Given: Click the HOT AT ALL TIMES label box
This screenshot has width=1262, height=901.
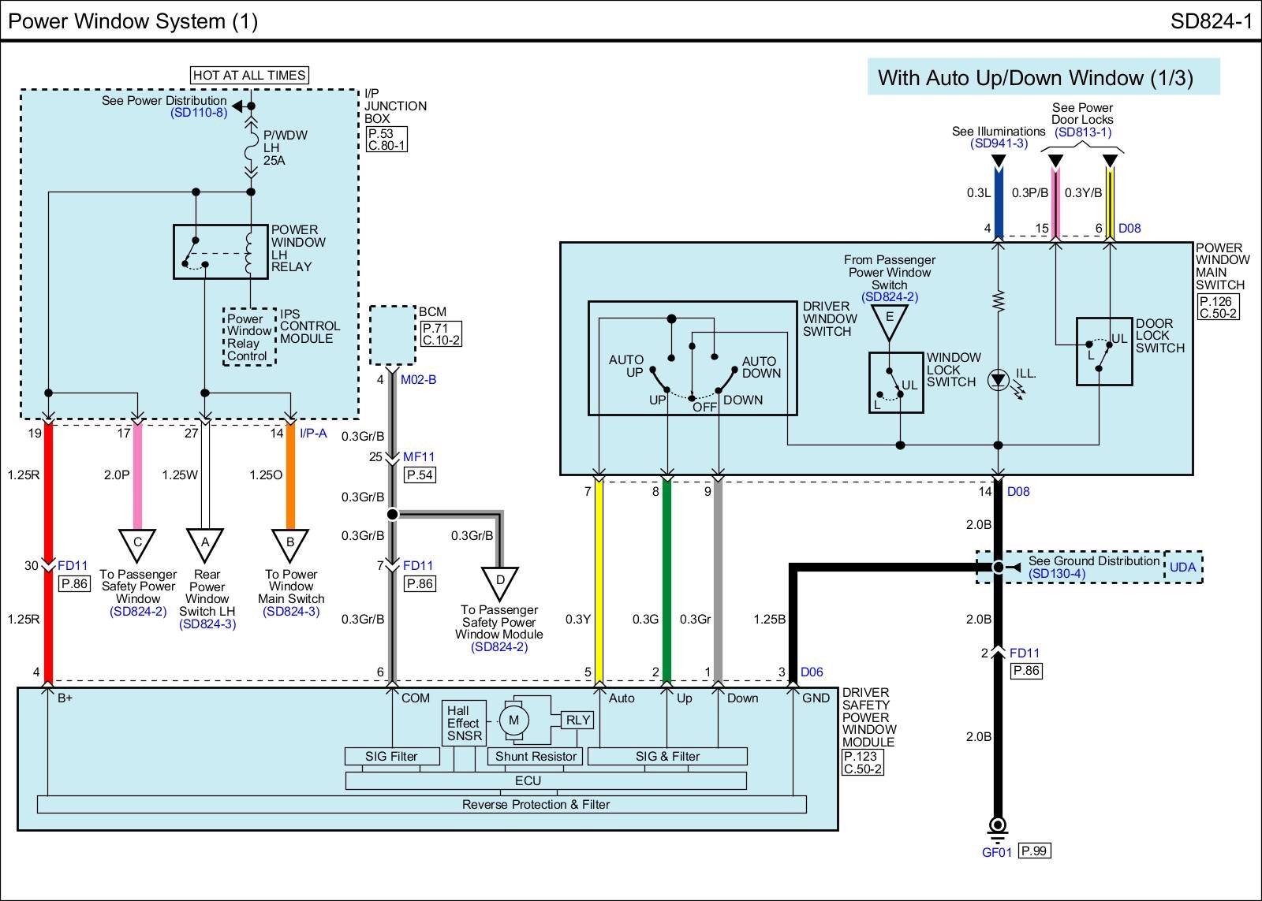Looking at the screenshot, I should click(x=249, y=75).
